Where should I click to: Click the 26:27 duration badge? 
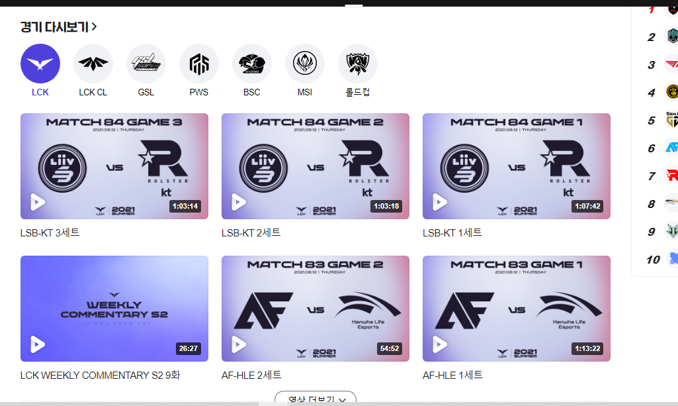click(188, 348)
